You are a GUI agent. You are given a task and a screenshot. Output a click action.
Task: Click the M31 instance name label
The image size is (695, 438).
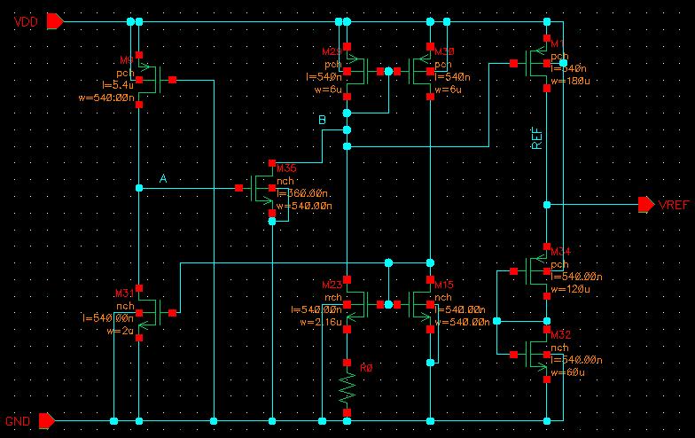(124, 293)
